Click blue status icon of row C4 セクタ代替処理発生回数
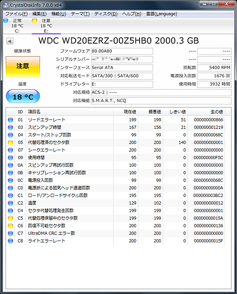Screen dimensions: 237x294 11,210
